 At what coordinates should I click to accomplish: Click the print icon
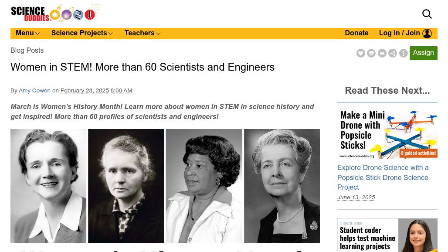coord(371,53)
